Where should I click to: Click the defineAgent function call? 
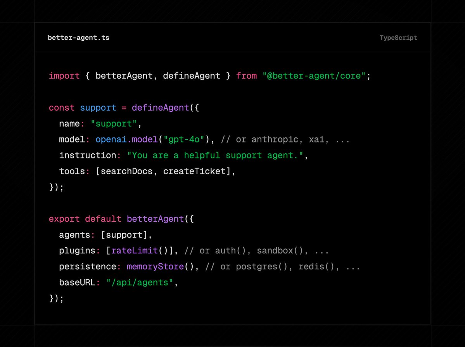(x=160, y=108)
